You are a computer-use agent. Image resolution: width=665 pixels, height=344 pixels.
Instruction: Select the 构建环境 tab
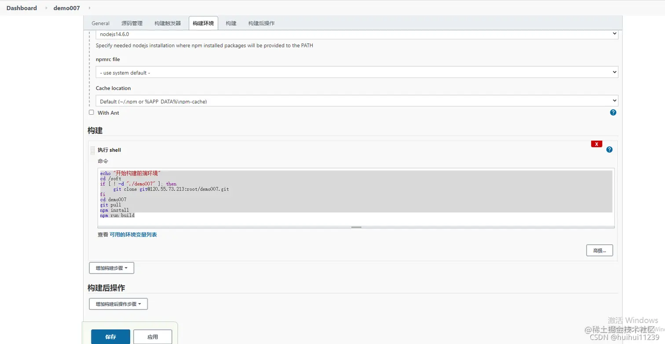[203, 23]
